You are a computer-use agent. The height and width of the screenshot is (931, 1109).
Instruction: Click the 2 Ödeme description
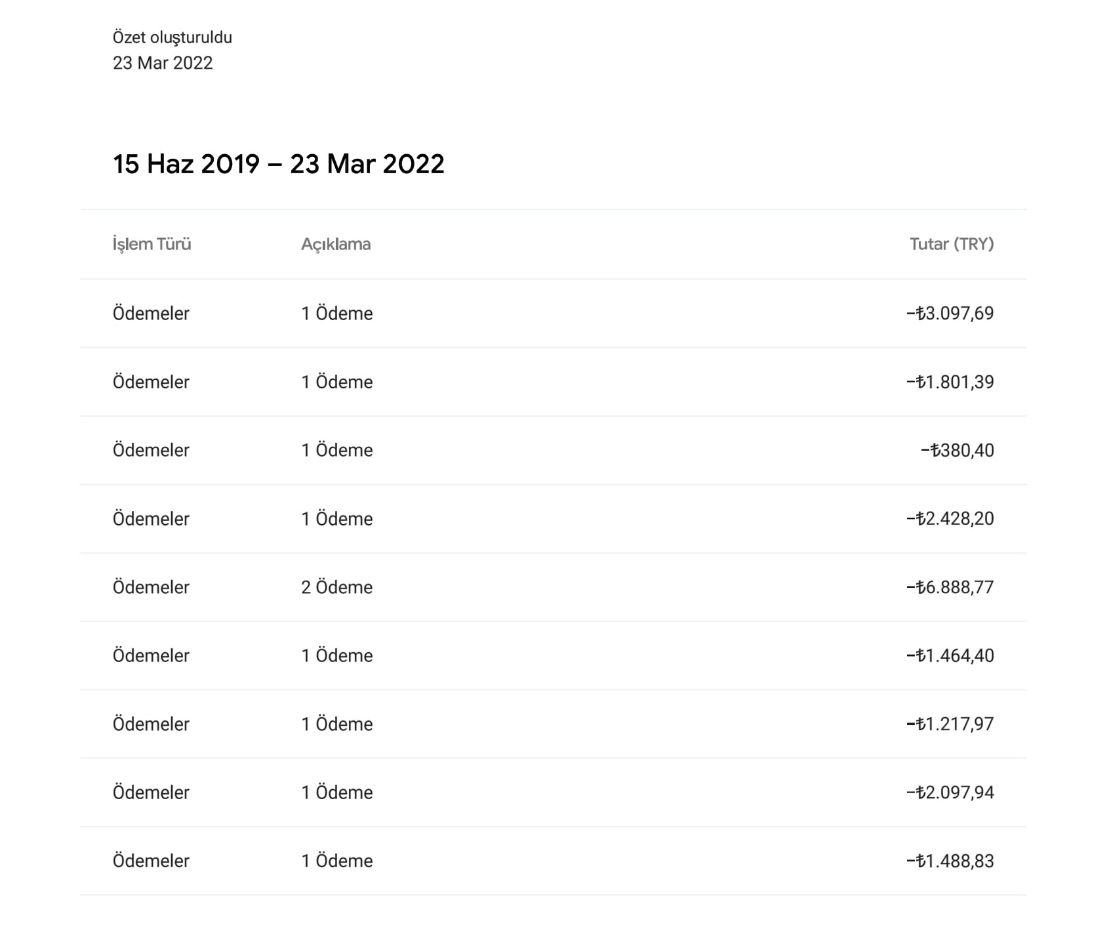click(336, 587)
